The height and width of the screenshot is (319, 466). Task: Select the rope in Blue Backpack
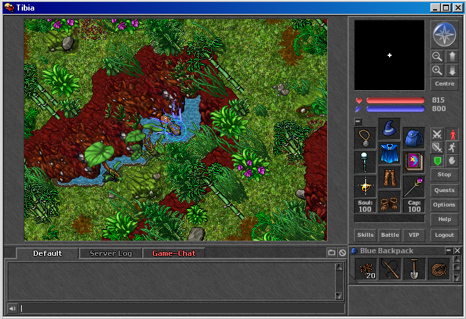[438, 269]
